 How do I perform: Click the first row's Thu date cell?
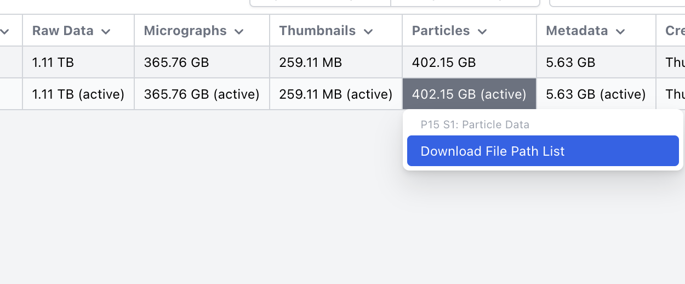675,63
